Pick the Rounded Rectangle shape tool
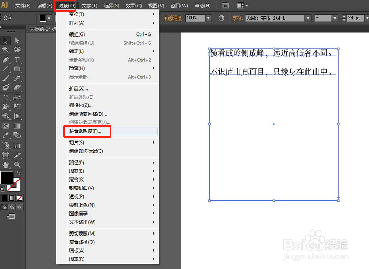The image size is (369, 269). point(17,69)
